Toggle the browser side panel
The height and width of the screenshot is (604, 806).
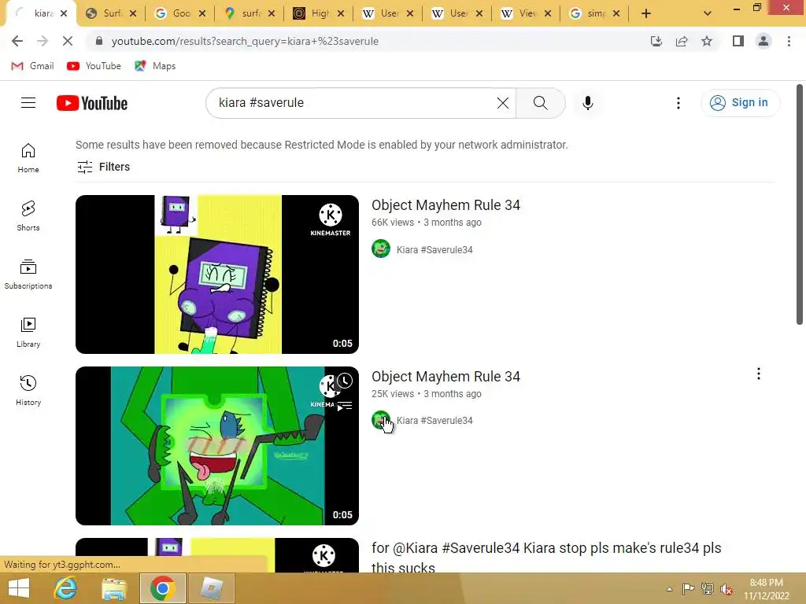point(738,41)
